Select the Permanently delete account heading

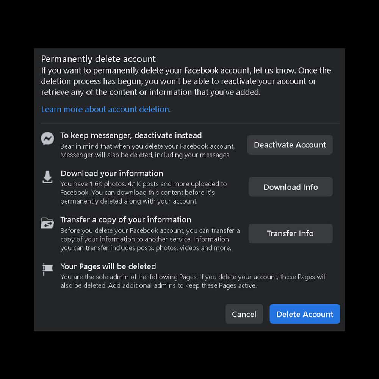99,59
